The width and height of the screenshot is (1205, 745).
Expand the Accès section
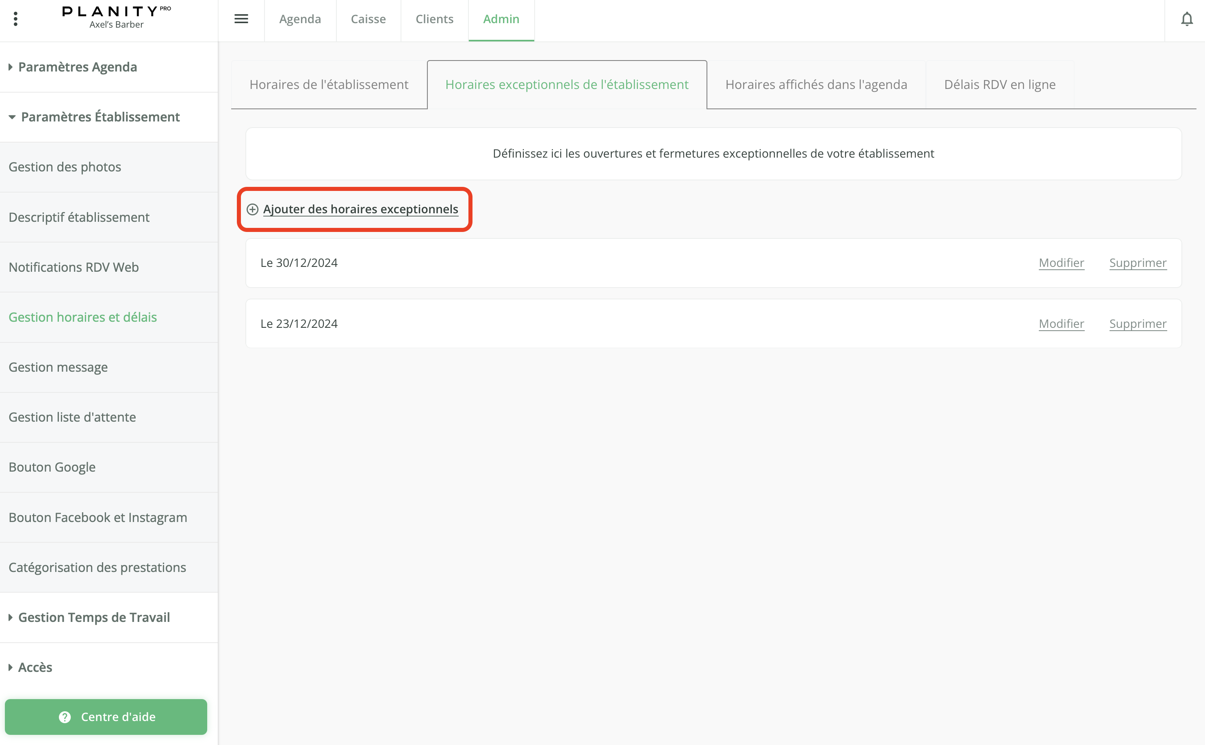[x=35, y=667]
